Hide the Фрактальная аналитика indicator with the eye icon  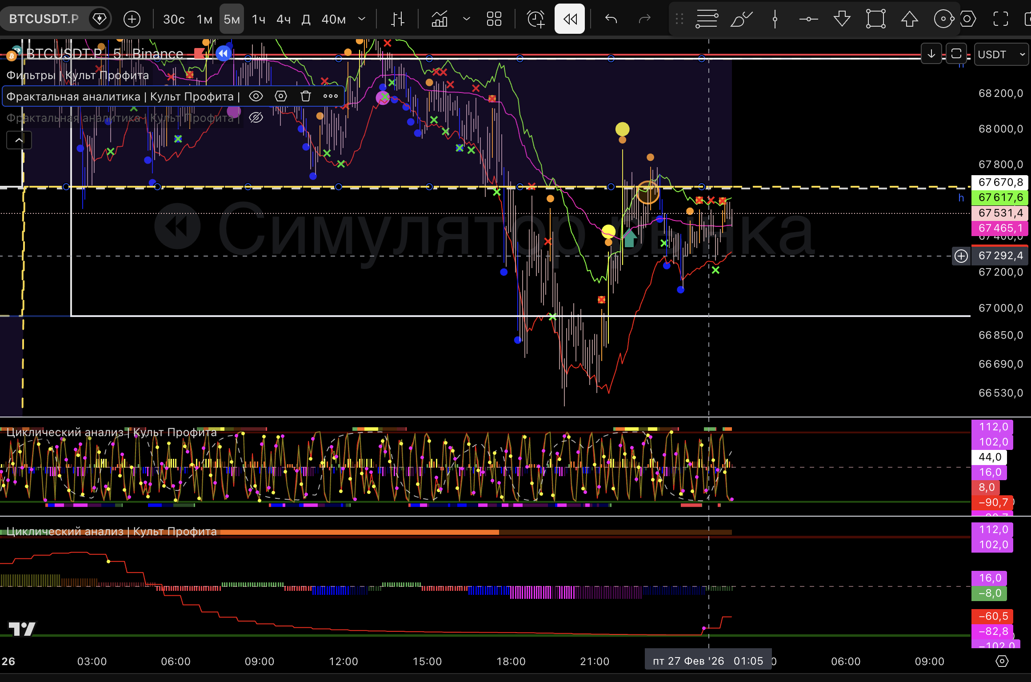point(256,96)
